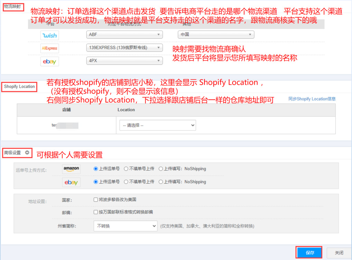Click the 店铺 column header
The width and height of the screenshot is (352, 260).
66,110
